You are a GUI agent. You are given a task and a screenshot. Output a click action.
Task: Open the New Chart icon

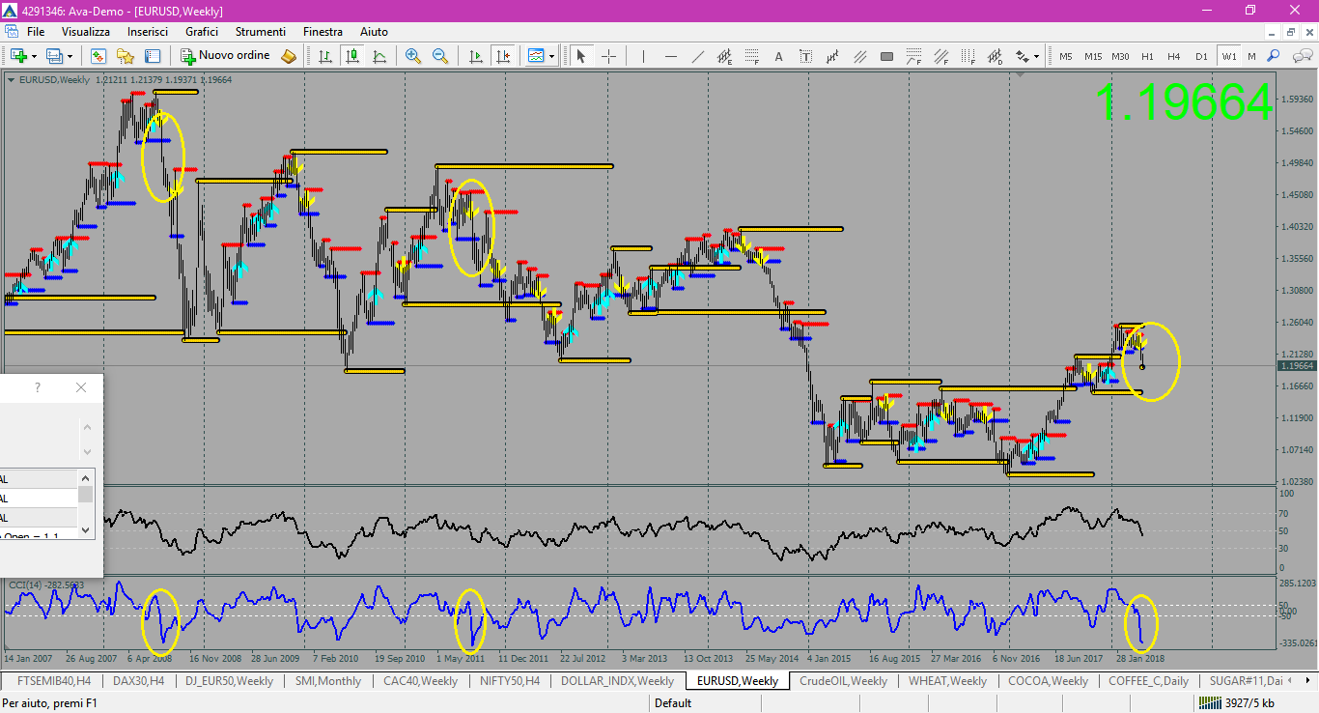click(17, 56)
